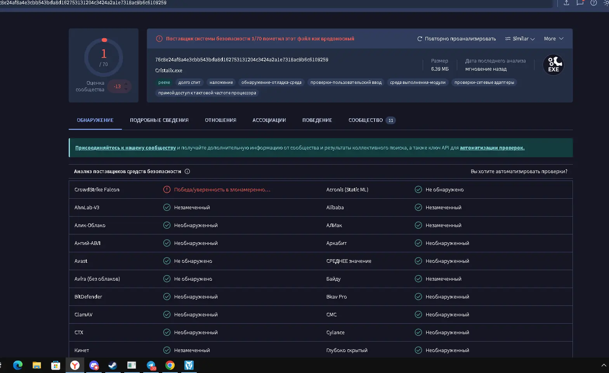This screenshot has height=373, width=609.
Task: Click the Avira (без облаков) vendor name
Action: coord(97,279)
